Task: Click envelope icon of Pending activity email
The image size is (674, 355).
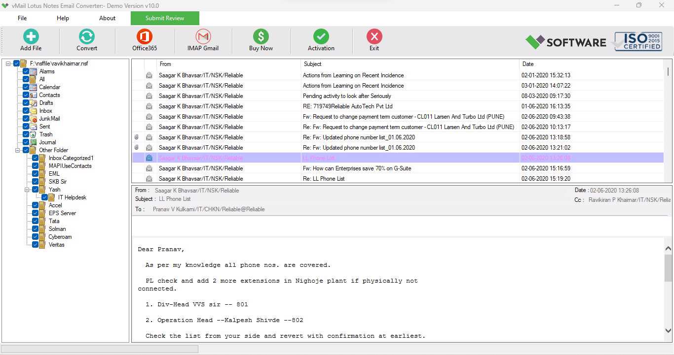Action: tap(149, 96)
